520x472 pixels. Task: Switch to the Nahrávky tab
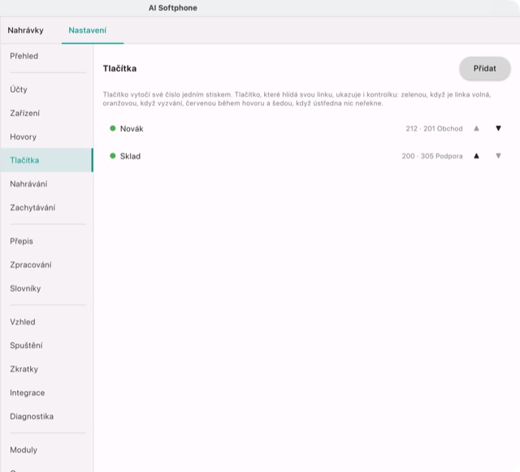(x=25, y=31)
